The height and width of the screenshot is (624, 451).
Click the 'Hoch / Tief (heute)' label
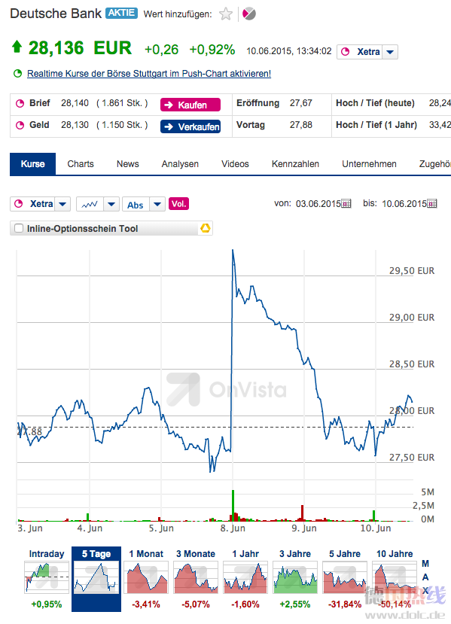(375, 103)
